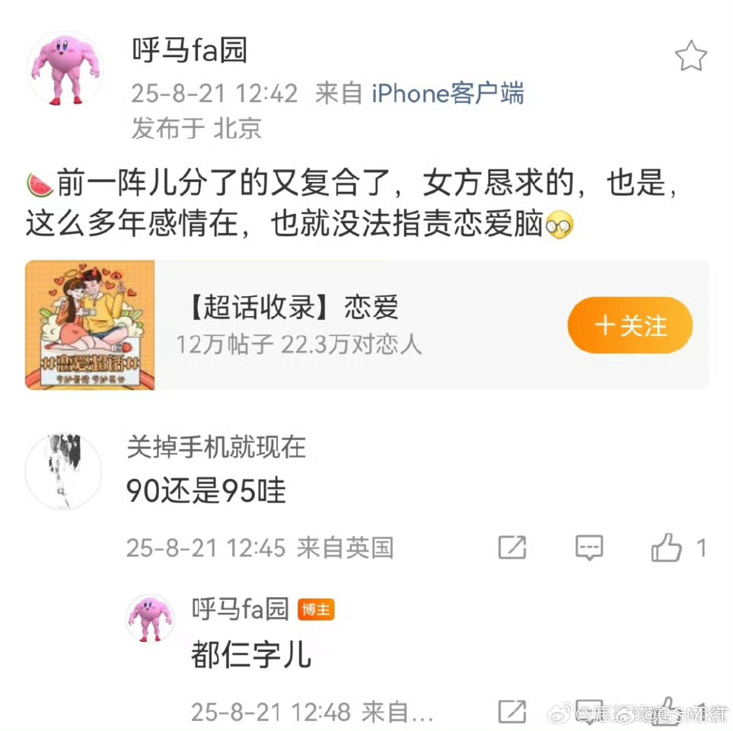The width and height of the screenshot is (733, 731).
Task: Open 呼马fa园 username at post top
Action: pyautogui.click(x=190, y=50)
